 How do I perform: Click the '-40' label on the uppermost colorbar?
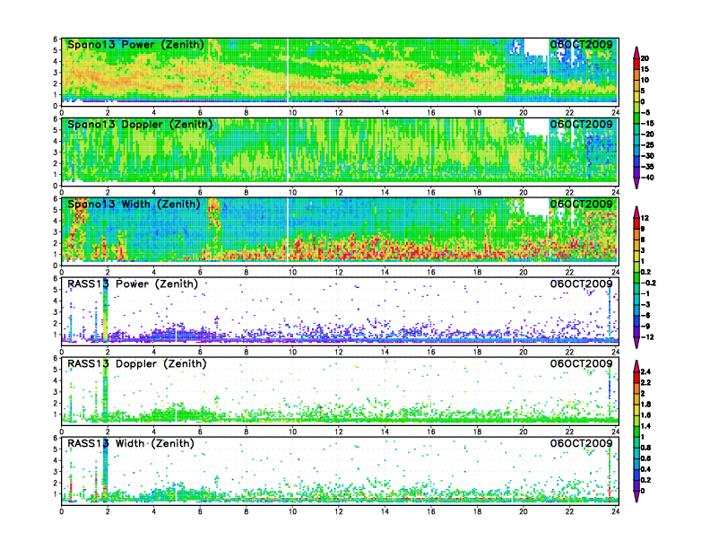pyautogui.click(x=647, y=178)
